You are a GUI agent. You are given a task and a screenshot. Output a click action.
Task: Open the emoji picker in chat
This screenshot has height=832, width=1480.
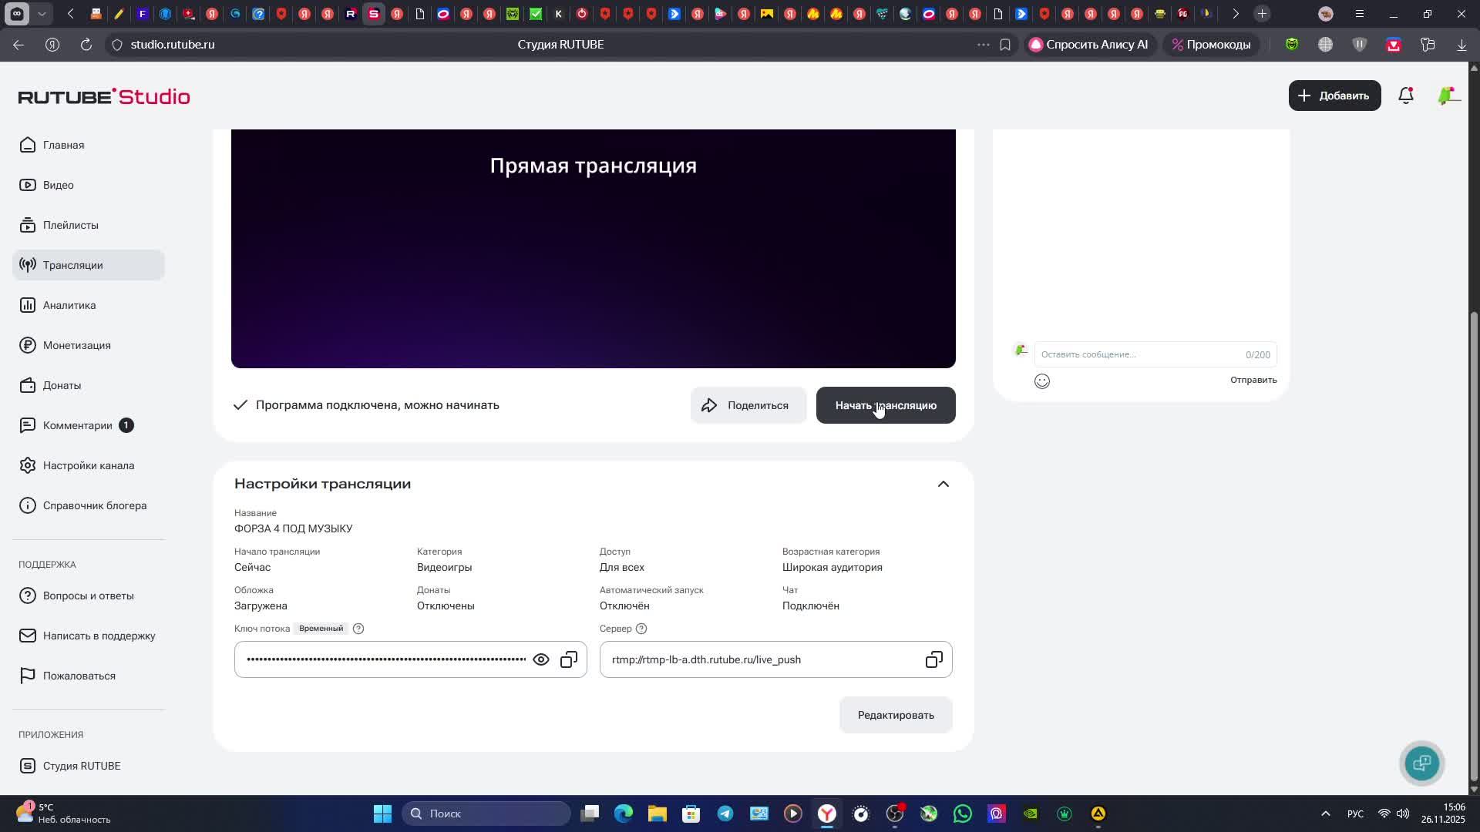click(x=1041, y=381)
